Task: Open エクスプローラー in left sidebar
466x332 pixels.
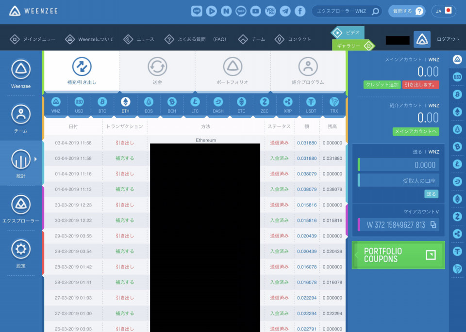Action: pyautogui.click(x=21, y=208)
